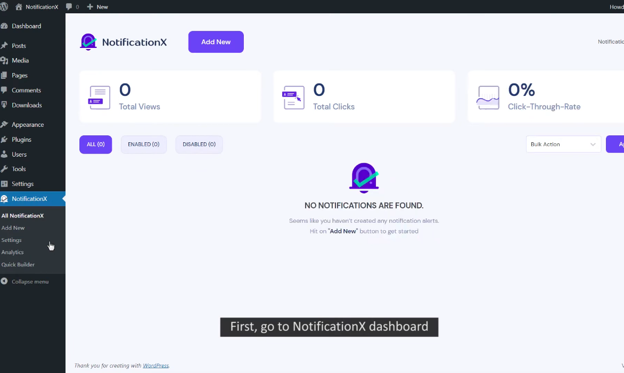Click the bell icon above empty-state message
The image size is (624, 373).
click(x=364, y=177)
